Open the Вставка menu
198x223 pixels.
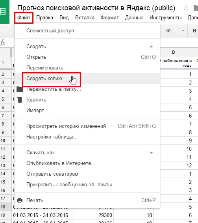[x=85, y=18]
